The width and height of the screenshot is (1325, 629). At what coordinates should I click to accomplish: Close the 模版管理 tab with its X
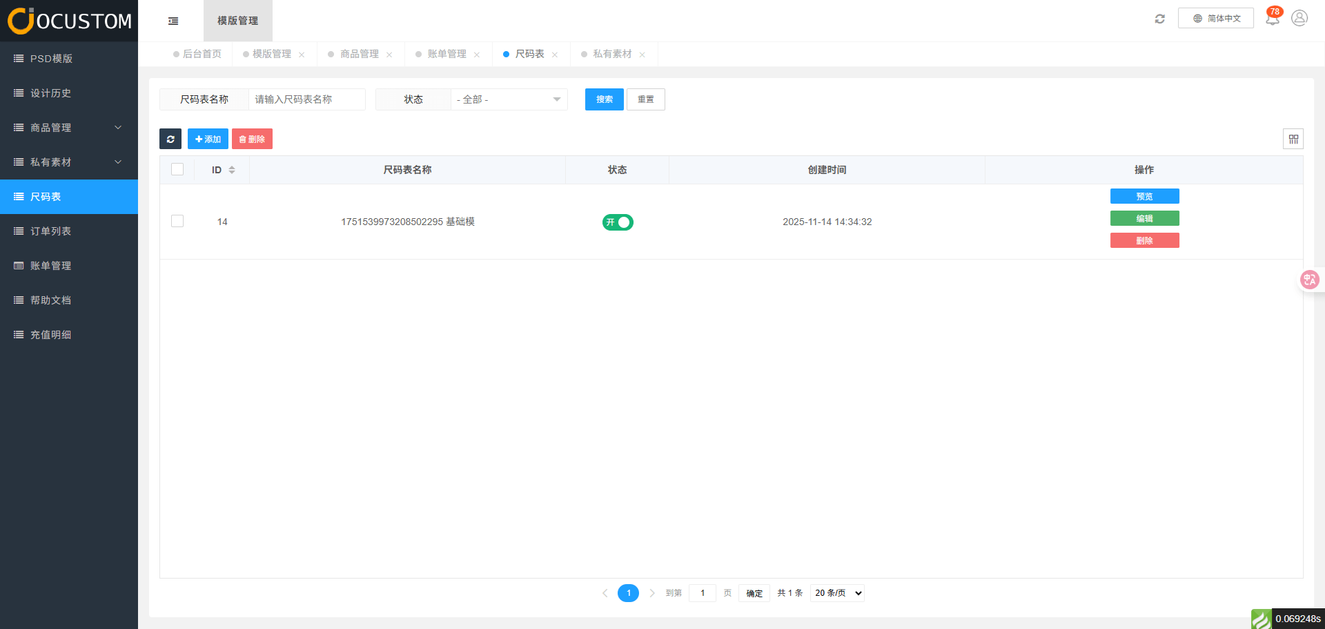point(302,55)
